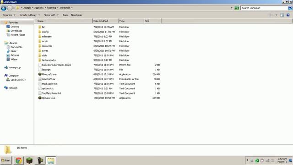The height and width of the screenshot is (165, 293).
Task: Open the Organize menu
Action: (9, 15)
